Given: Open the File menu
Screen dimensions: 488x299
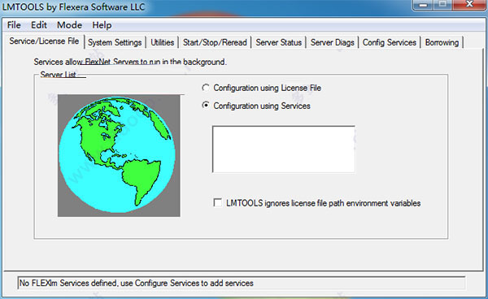Looking at the screenshot, I should 14,25.
